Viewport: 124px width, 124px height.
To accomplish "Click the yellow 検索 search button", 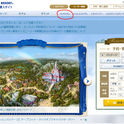I will tap(114, 103).
